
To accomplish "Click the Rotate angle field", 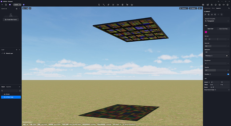I will click(220, 87).
